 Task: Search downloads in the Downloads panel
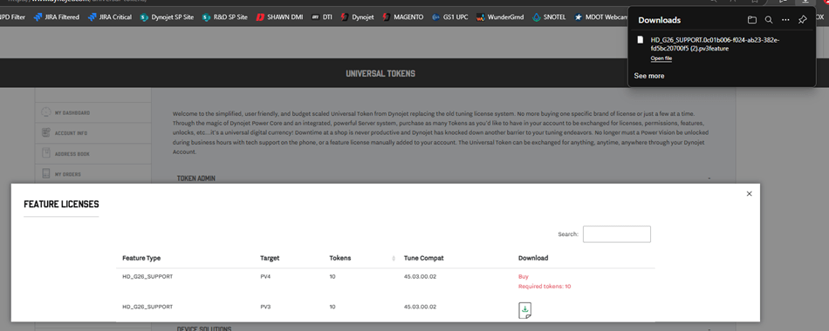tap(769, 20)
